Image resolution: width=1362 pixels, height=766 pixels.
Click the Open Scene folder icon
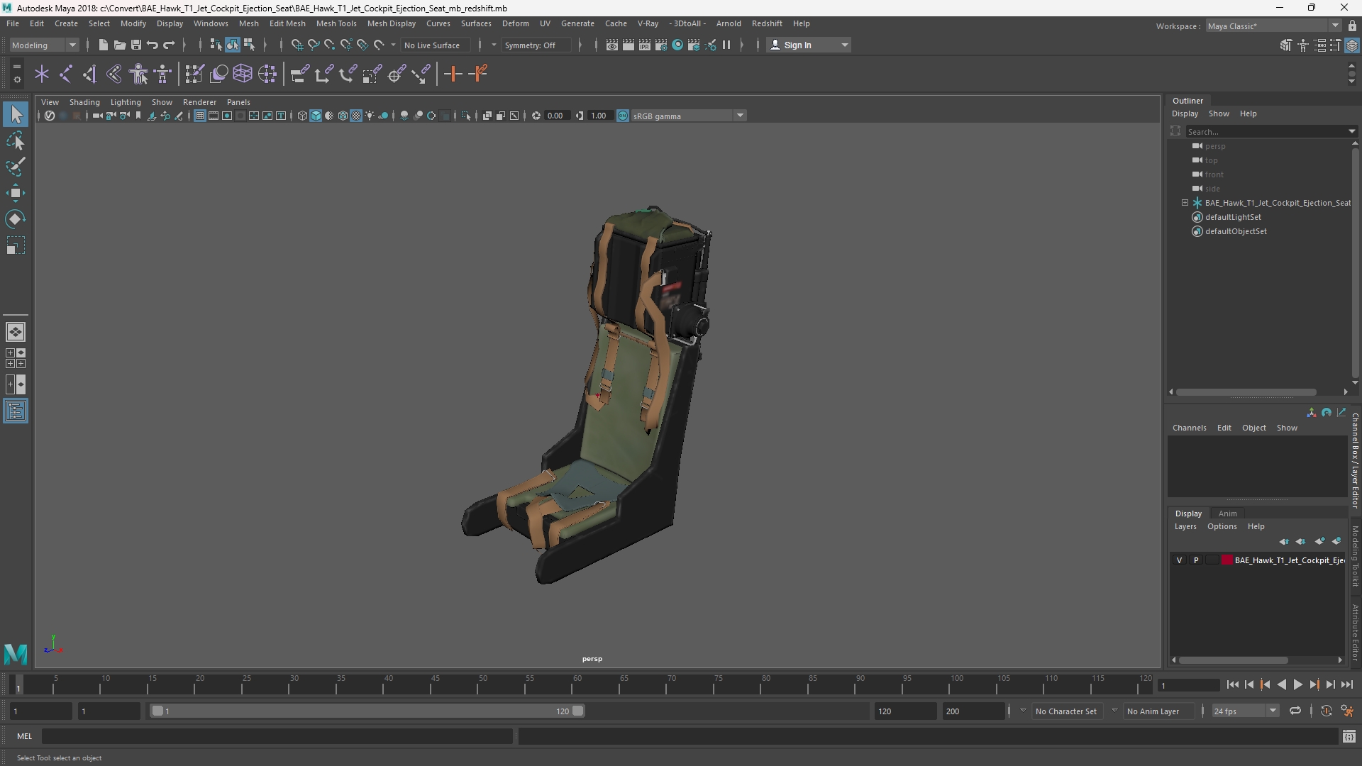119,45
